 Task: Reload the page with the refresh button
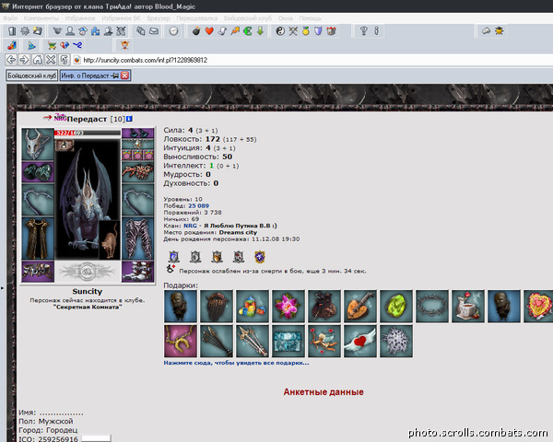[x=65, y=60]
